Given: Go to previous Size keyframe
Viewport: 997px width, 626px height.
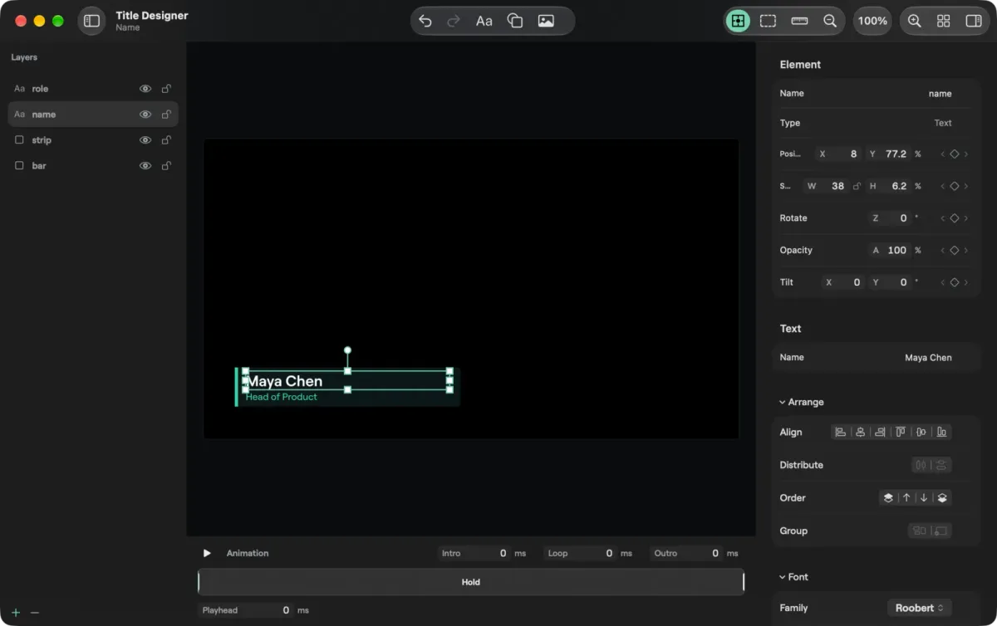Looking at the screenshot, I should [943, 186].
